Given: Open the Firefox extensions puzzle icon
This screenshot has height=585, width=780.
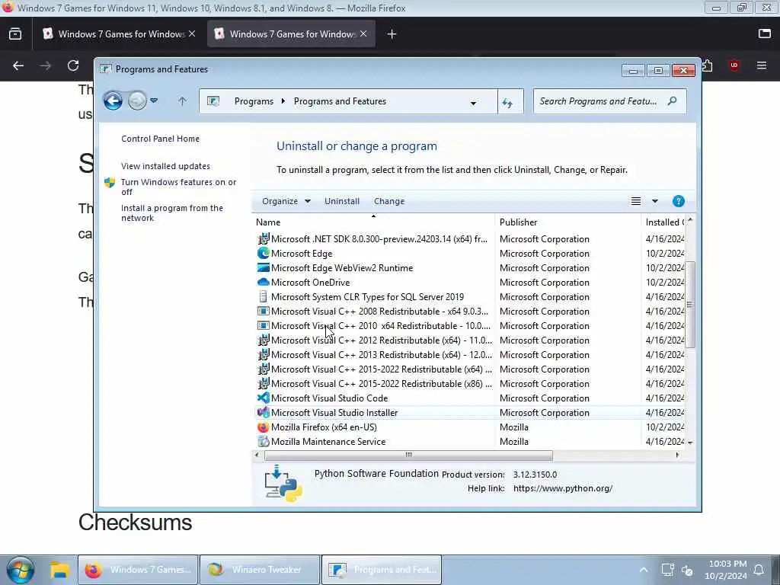Looking at the screenshot, I should pos(708,66).
